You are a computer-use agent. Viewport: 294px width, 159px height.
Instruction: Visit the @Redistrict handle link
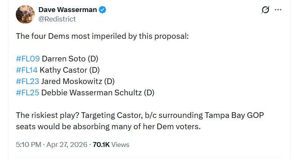(x=57, y=19)
